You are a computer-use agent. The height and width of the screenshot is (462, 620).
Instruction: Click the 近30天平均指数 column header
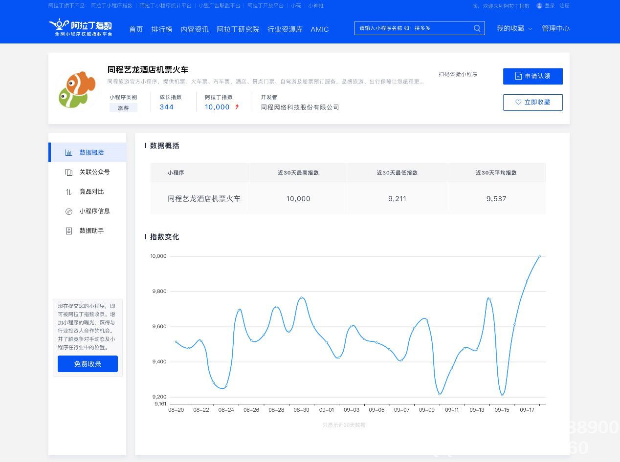(496, 173)
